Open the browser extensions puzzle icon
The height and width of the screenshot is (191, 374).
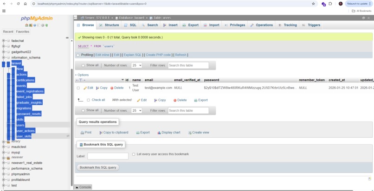pos(330,4)
